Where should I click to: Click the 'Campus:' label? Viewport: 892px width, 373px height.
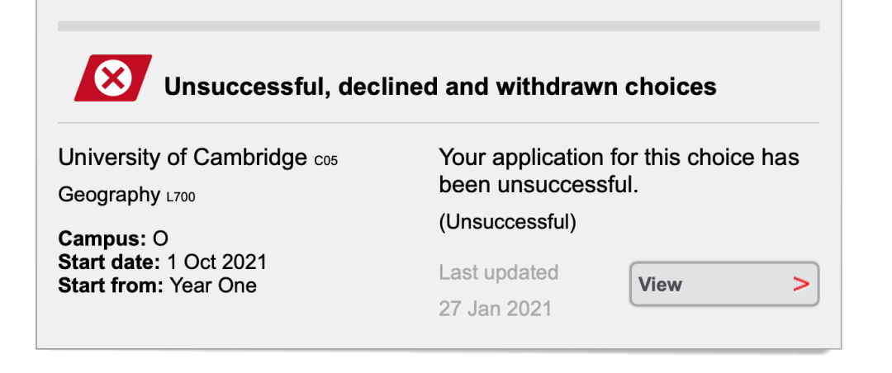tap(102, 239)
